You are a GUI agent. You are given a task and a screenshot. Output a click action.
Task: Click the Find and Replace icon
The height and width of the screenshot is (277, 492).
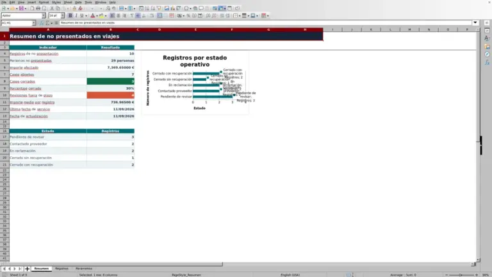108,8
